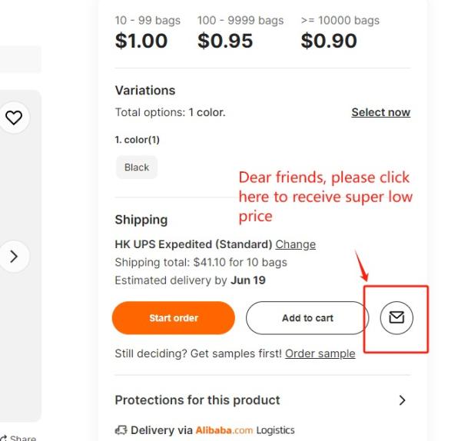Show next product image with arrow
This screenshot has height=441, width=461.
coord(14,257)
